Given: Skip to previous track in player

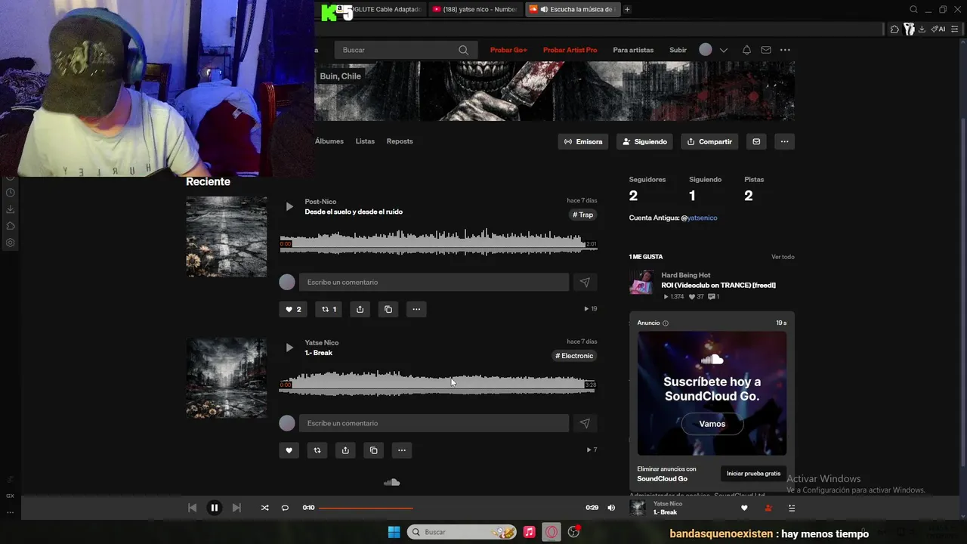Looking at the screenshot, I should click(x=192, y=508).
